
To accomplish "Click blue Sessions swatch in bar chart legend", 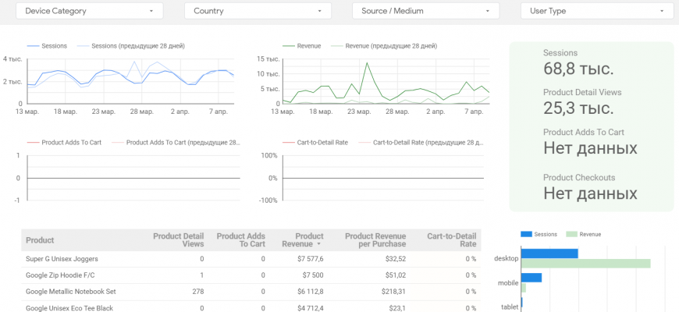I will [526, 233].
